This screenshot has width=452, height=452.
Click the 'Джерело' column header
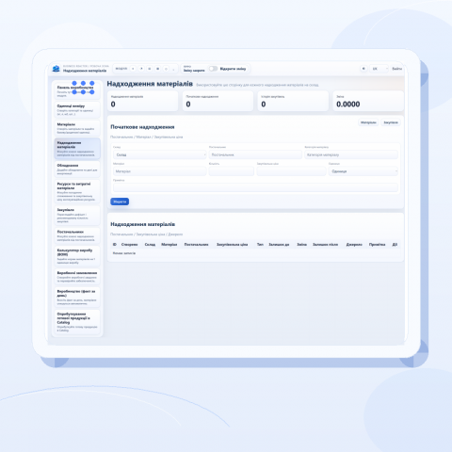[x=354, y=245]
